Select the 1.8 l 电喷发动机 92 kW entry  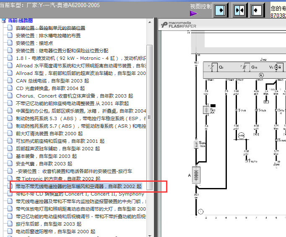[81, 58]
